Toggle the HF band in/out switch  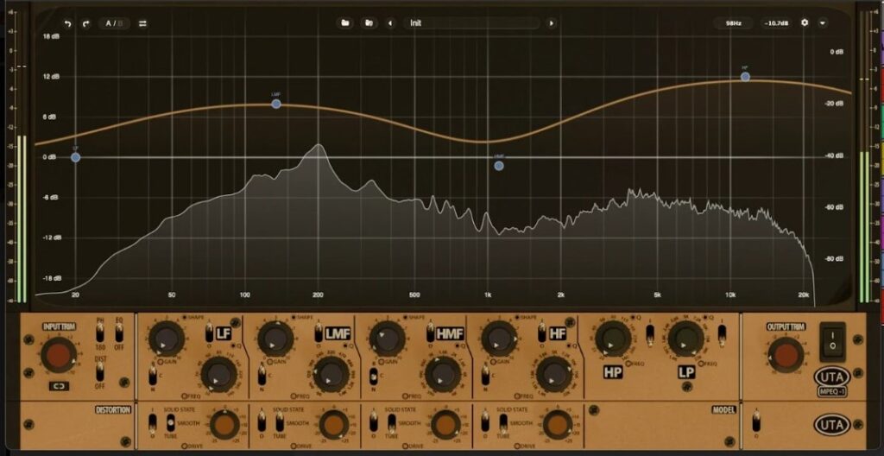542,333
